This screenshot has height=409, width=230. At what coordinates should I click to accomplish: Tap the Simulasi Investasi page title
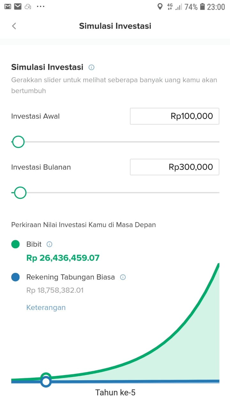(115, 26)
